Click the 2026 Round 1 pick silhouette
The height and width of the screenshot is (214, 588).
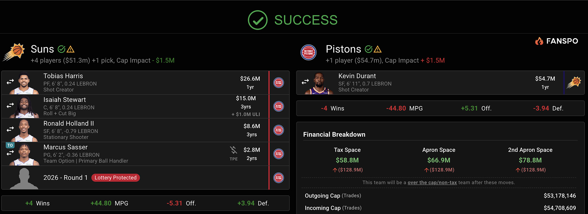[24, 179]
